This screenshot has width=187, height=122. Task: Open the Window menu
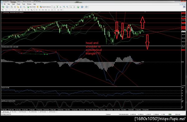pyautogui.click(x=29, y=4)
